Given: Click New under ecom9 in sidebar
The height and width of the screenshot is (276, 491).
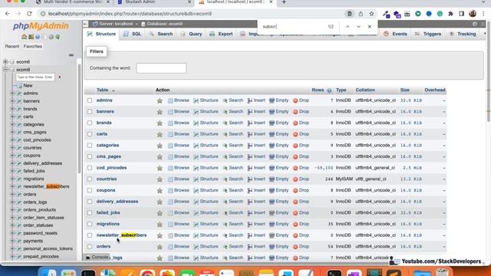Looking at the screenshot, I should tap(28, 85).
